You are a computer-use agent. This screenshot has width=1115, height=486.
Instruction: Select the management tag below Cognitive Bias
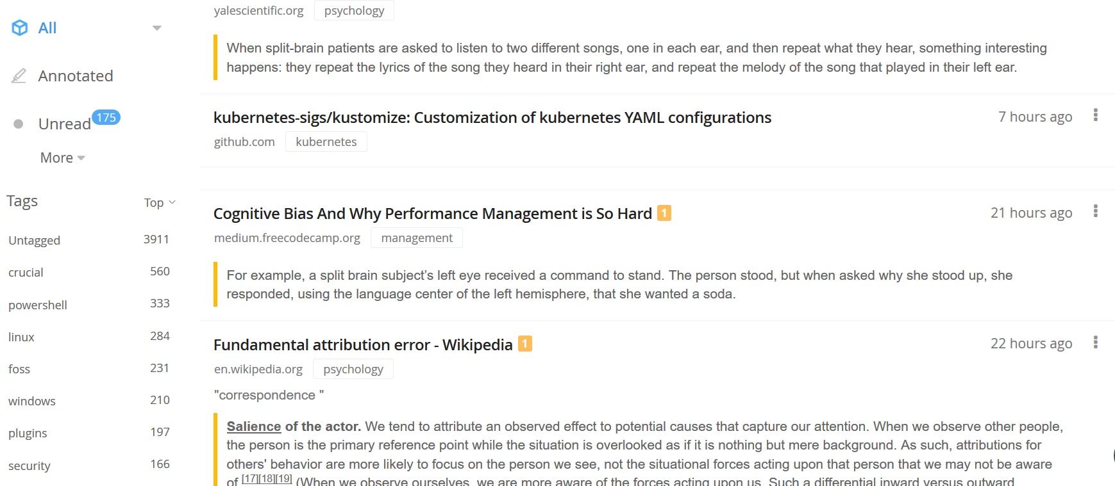[x=416, y=237]
